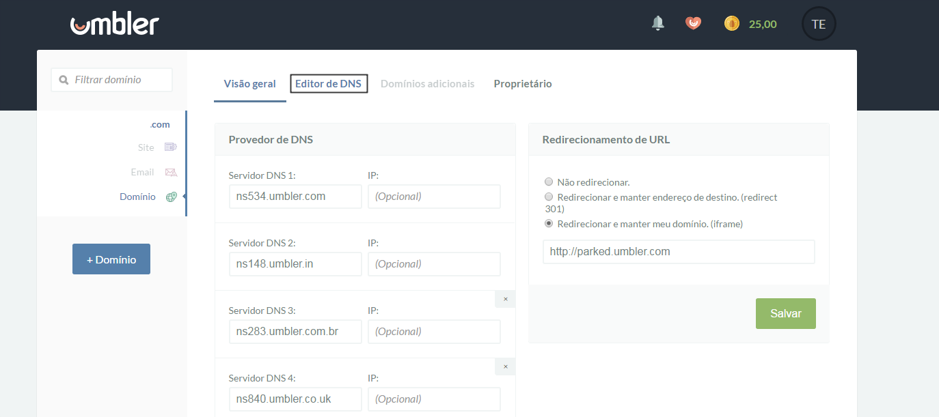Click the 'Provedor de DNS' heading
The image size is (939, 417).
271,139
